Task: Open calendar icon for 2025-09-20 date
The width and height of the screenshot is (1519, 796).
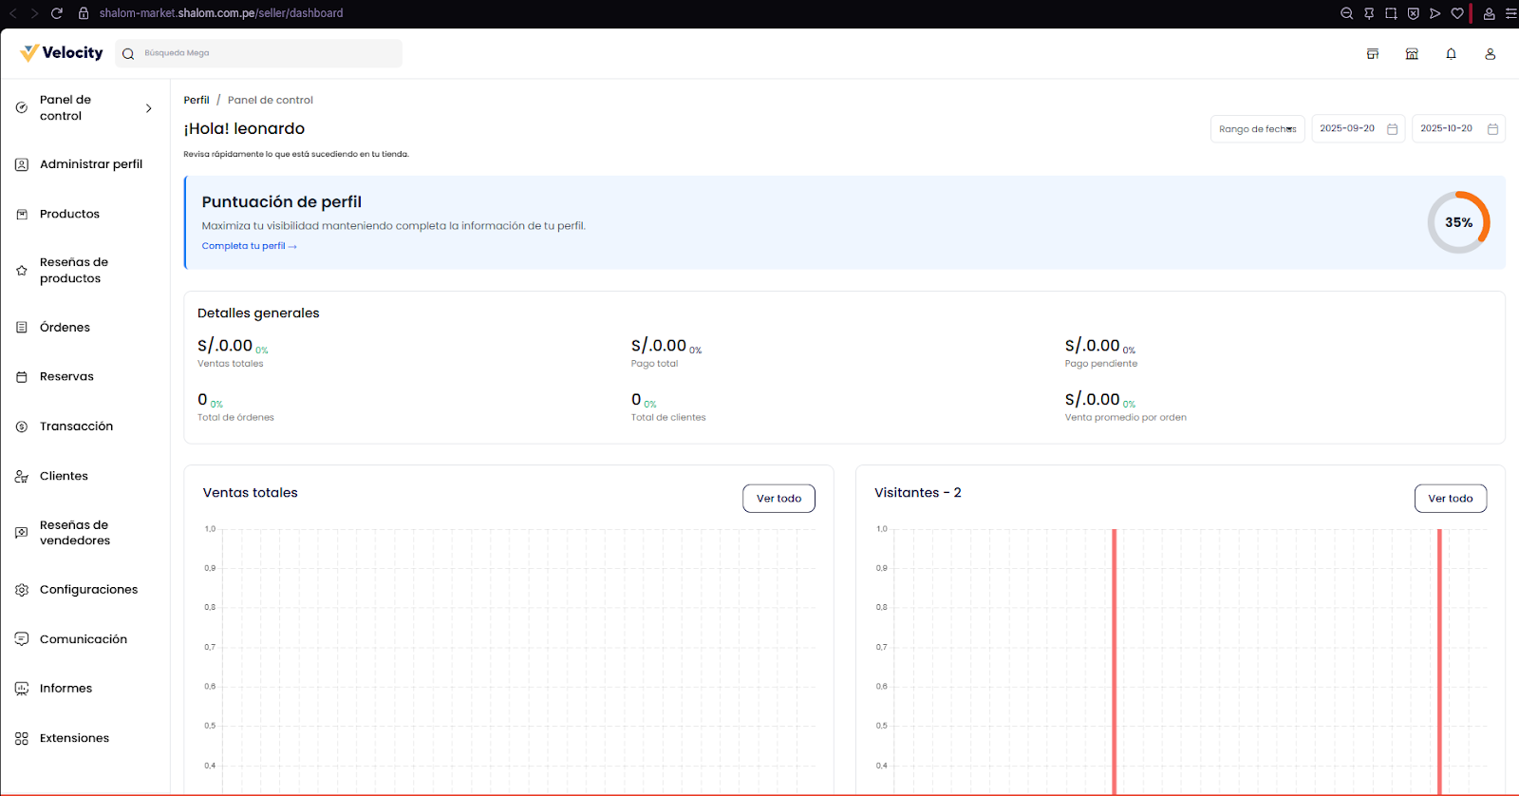Action: click(1392, 129)
